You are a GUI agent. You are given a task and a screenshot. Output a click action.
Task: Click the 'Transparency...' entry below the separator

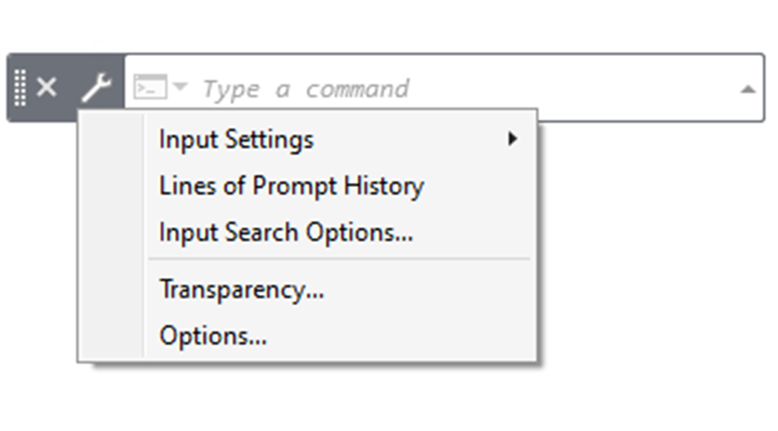(x=242, y=290)
